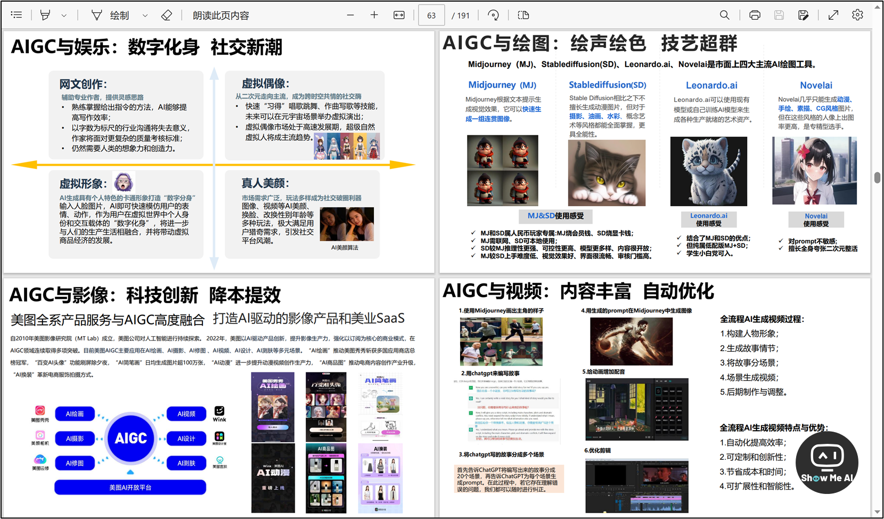Screen dimensions: 884x519
Task: Click the 美图AI开放平台 bar
Action: pos(130,487)
